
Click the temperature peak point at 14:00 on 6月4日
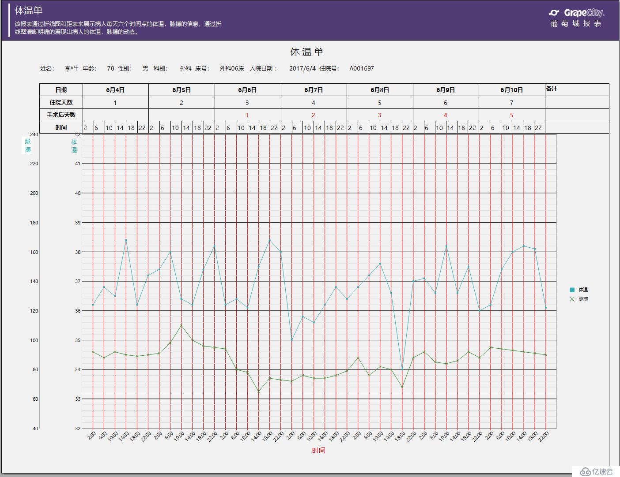[126, 240]
